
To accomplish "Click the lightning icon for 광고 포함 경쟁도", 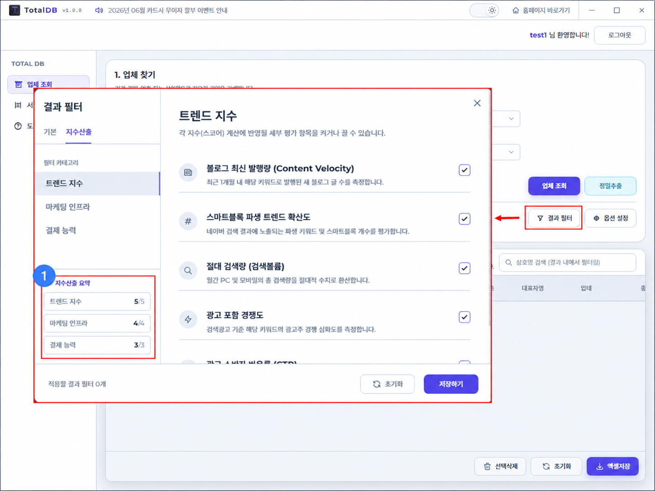I will pyautogui.click(x=188, y=319).
